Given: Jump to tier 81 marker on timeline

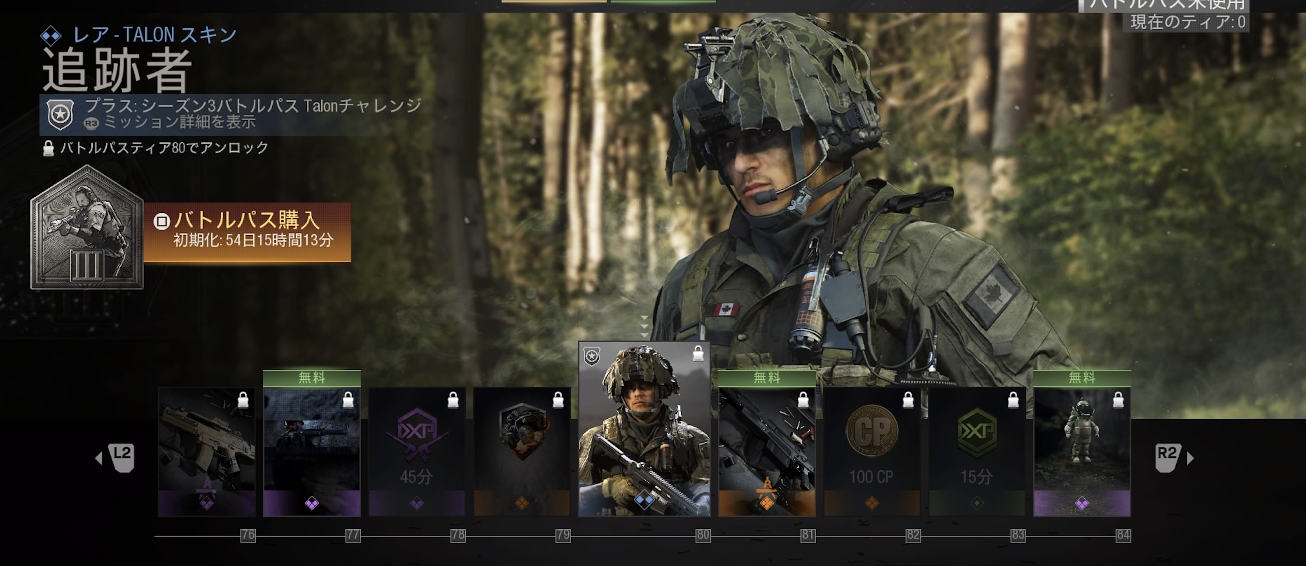Looking at the screenshot, I should click(808, 535).
